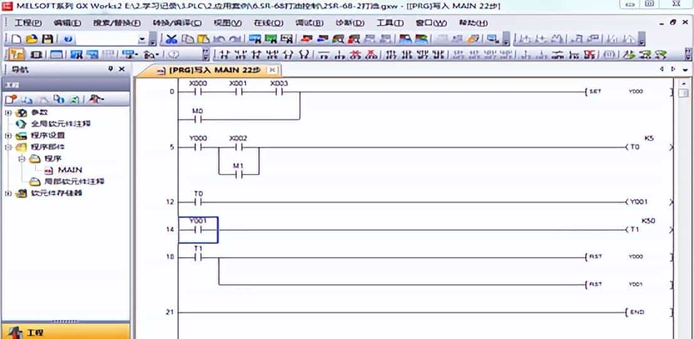Cut with the scissors icon

point(171,39)
